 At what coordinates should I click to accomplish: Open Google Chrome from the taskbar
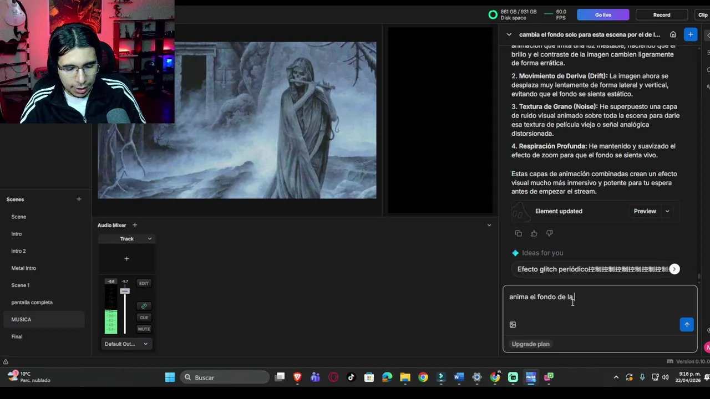(x=423, y=377)
